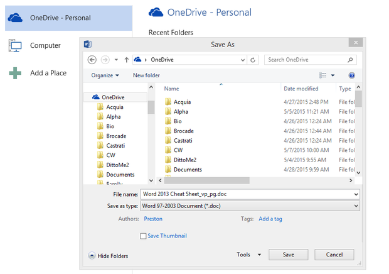Click the Up one level arrow
The image size is (389, 274).
click(x=126, y=60)
